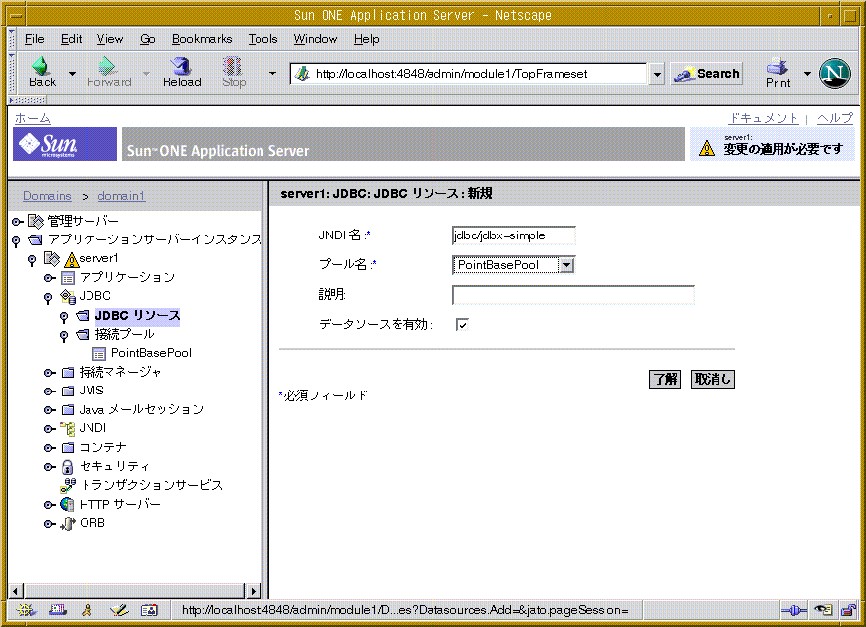Open the Bookmarks menu
Image resolution: width=866 pixels, height=627 pixels.
click(202, 39)
